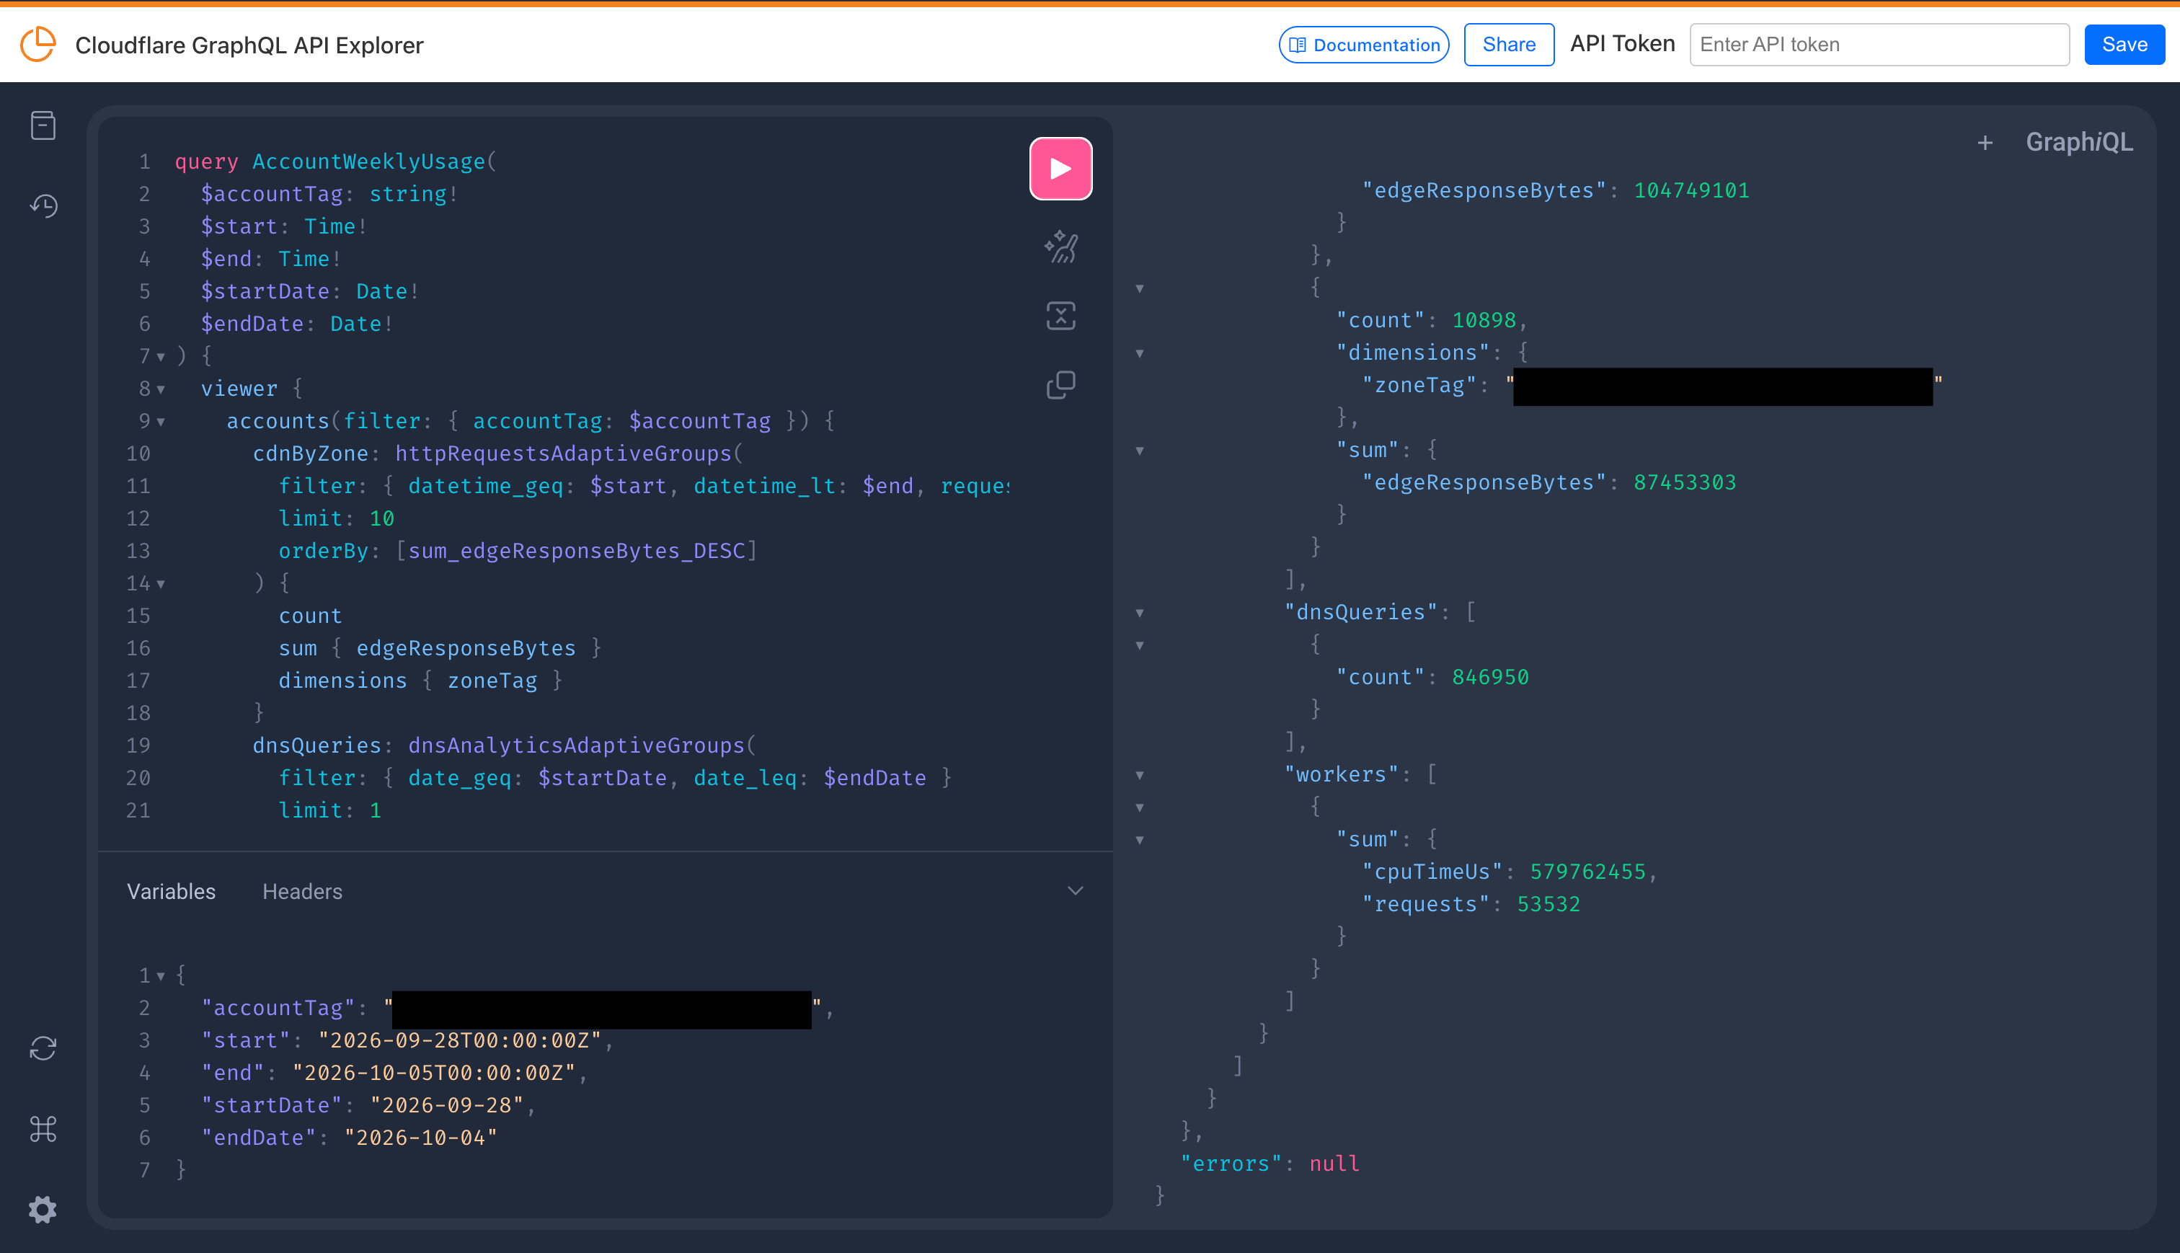The image size is (2180, 1253).
Task: Click the Merge fragments icon
Action: coord(1060,316)
